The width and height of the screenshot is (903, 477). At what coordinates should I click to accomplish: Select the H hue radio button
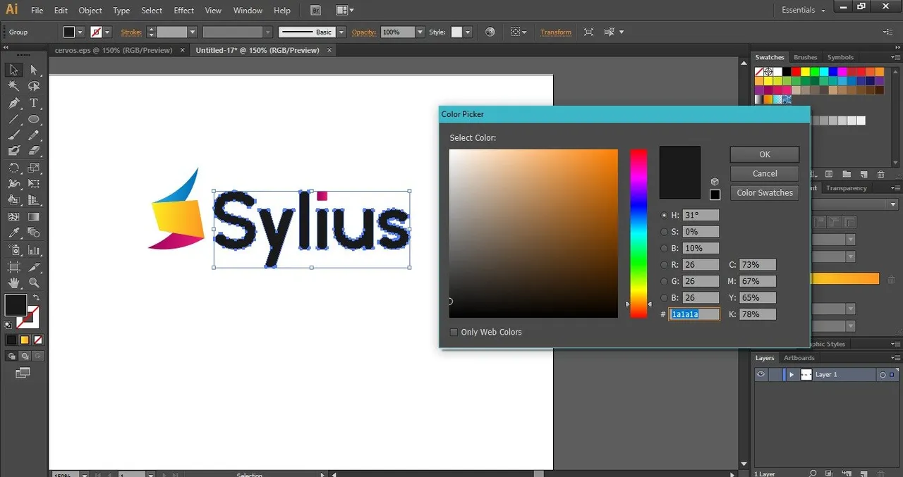tap(664, 216)
